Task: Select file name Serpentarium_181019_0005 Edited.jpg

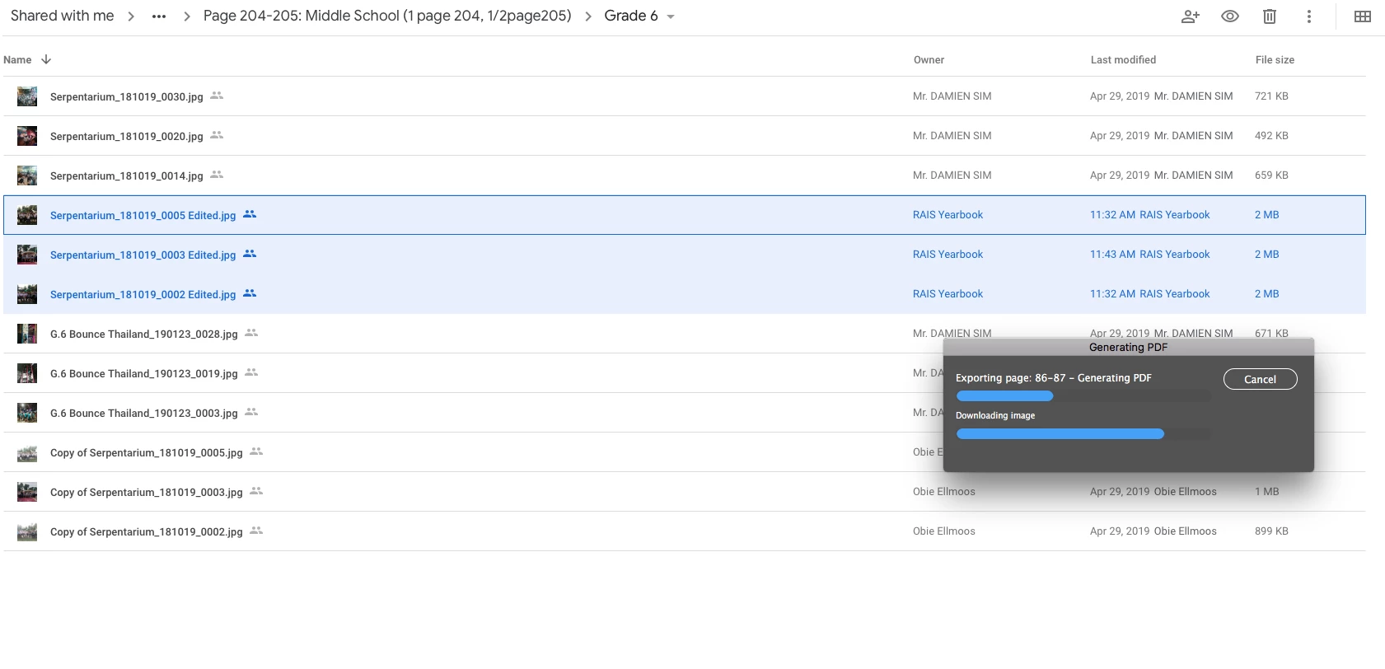Action: tap(143, 216)
